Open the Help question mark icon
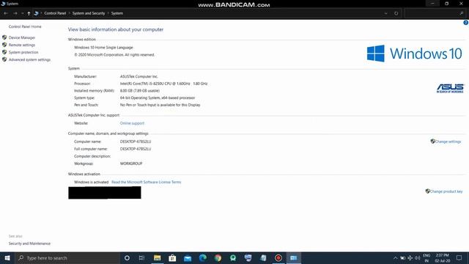This screenshot has height=264, width=469. (466, 23)
